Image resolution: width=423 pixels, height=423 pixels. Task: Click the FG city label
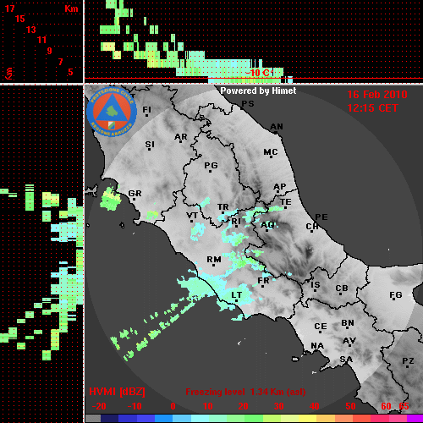[x=395, y=295]
